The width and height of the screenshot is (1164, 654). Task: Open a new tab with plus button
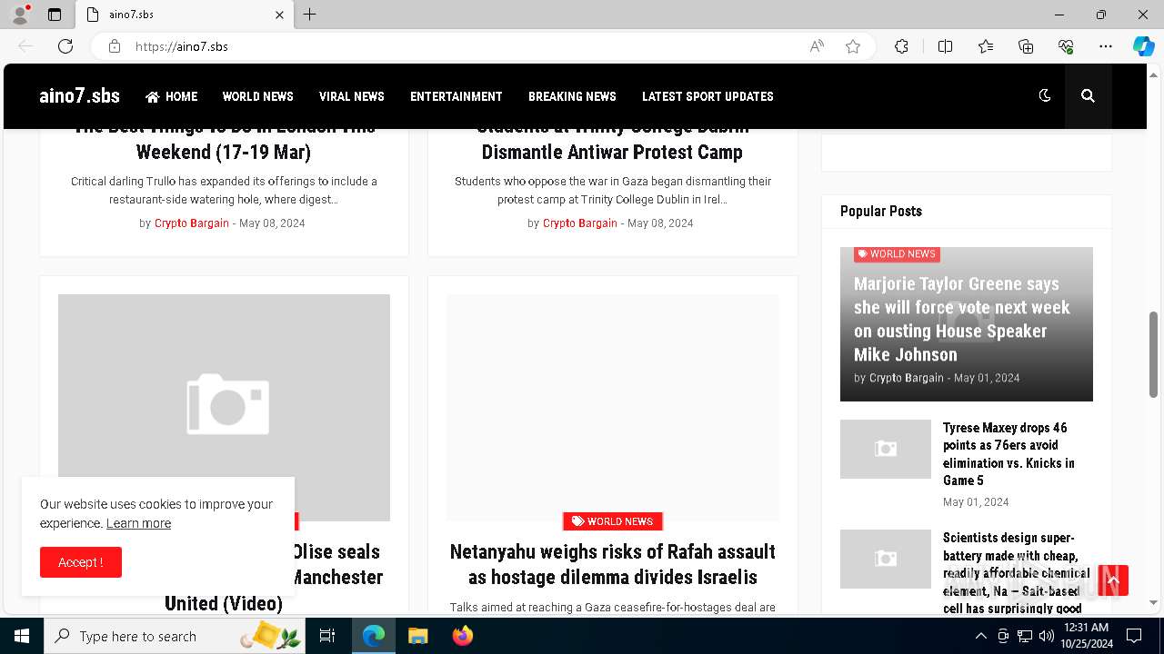tap(310, 15)
